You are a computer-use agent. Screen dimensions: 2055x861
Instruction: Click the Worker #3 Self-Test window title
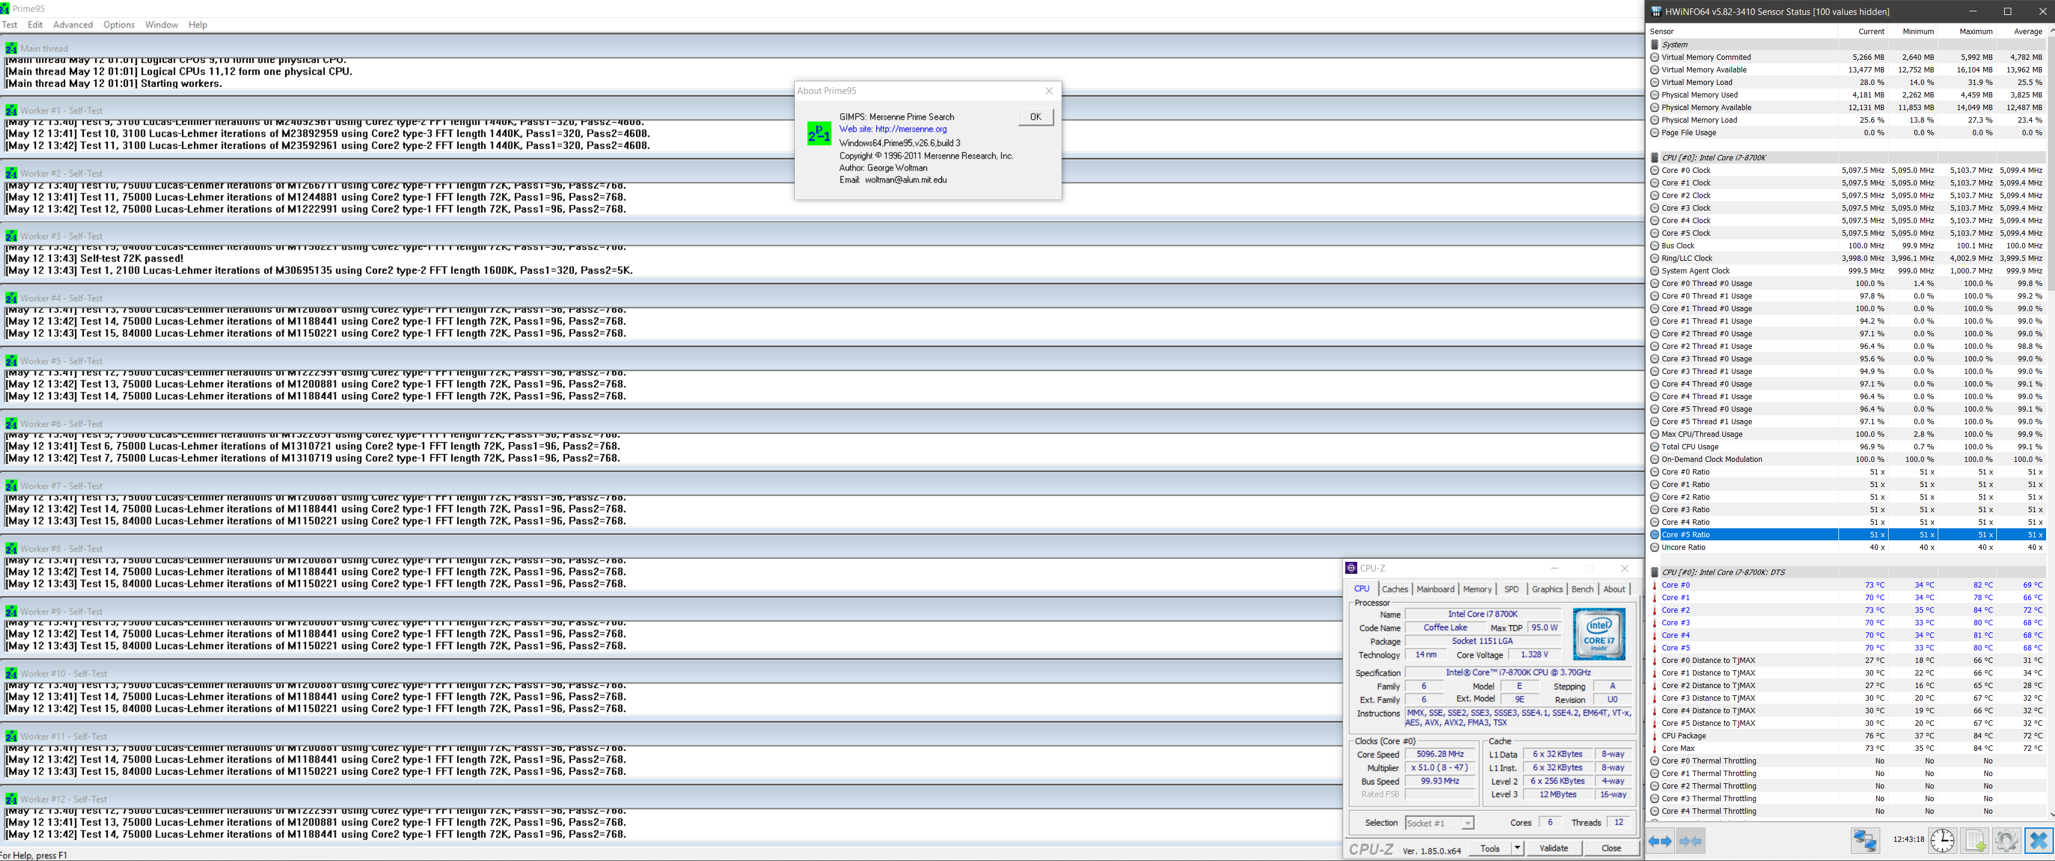click(62, 236)
